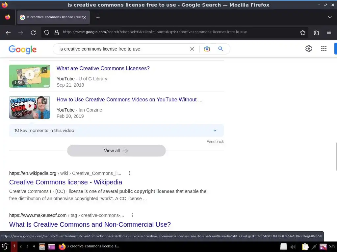Open terminal launcher in taskbar

click(52, 247)
